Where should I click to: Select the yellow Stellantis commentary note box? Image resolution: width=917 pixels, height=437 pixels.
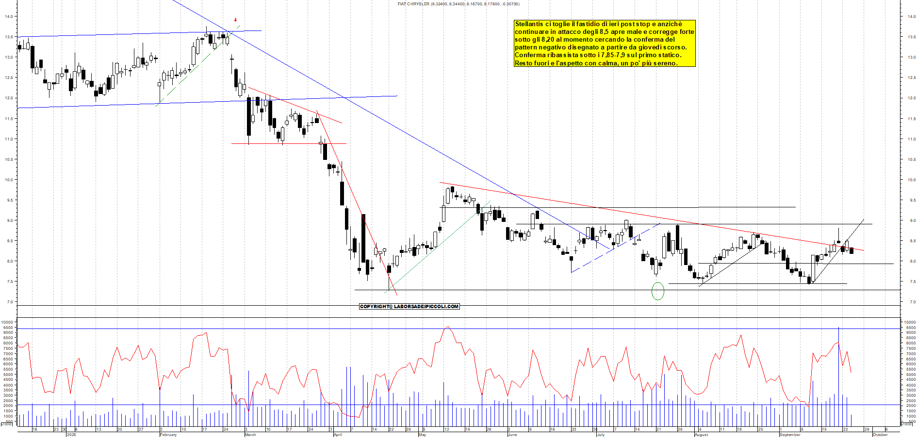coord(605,43)
